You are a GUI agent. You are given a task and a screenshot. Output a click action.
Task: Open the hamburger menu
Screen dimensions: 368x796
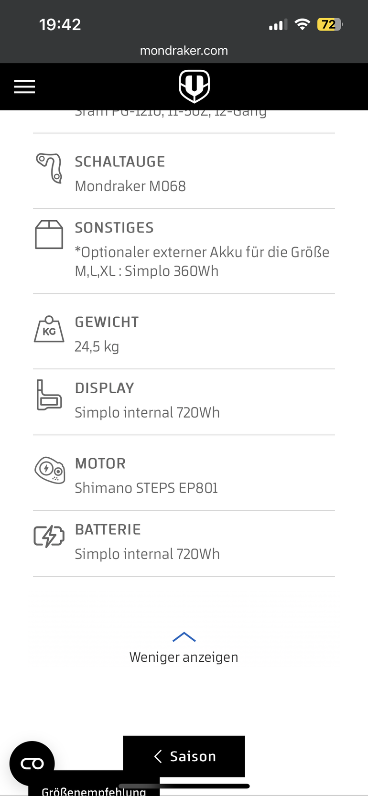24,87
